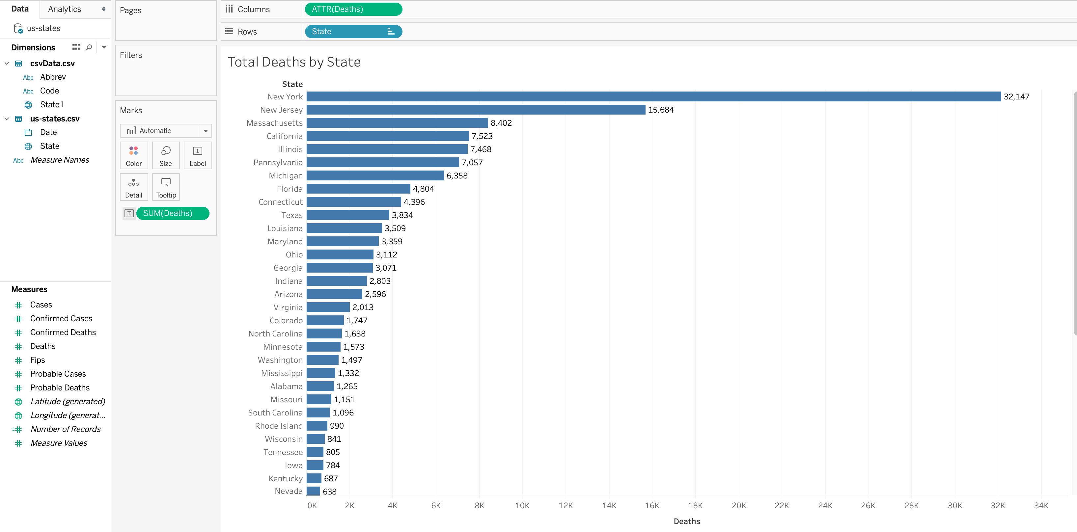
Task: Open the Size marks card
Action: [166, 155]
